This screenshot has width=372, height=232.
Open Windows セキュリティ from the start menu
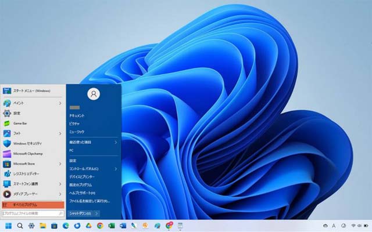pos(33,143)
